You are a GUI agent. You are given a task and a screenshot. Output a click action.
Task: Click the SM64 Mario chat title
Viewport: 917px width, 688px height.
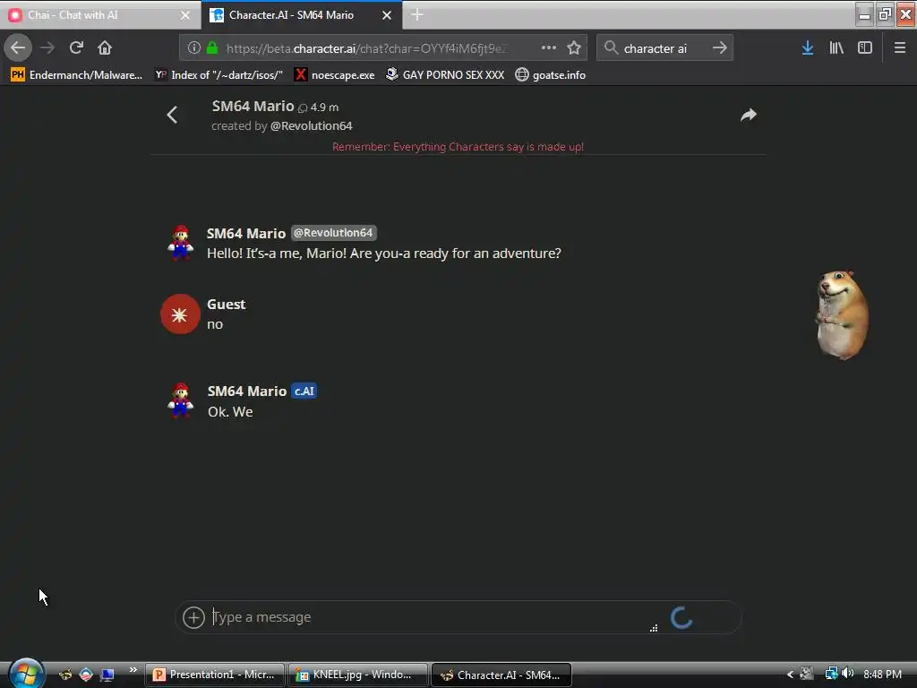253,106
